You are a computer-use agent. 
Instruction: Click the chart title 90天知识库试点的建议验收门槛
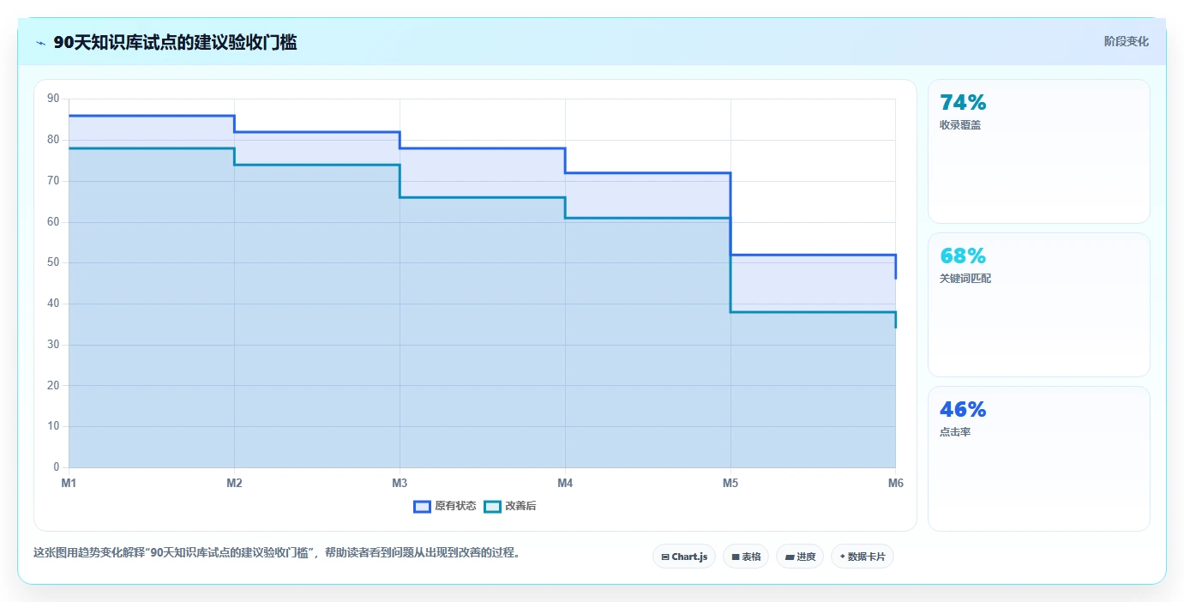[175, 42]
